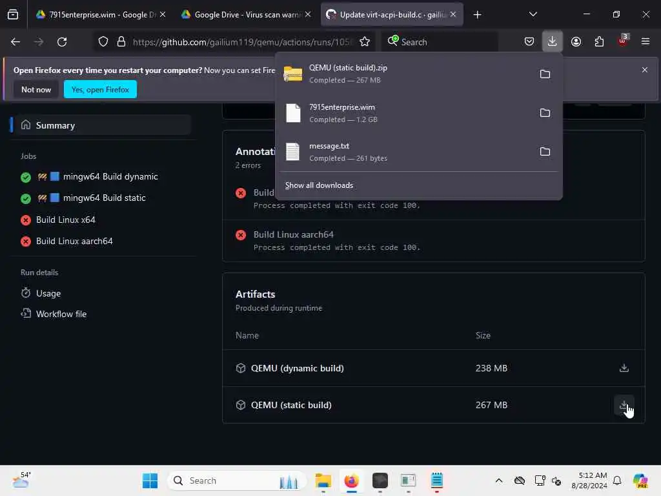Image resolution: width=661 pixels, height=496 pixels.
Task: Open the 7915enterprise.wim download entry
Action: (405, 113)
